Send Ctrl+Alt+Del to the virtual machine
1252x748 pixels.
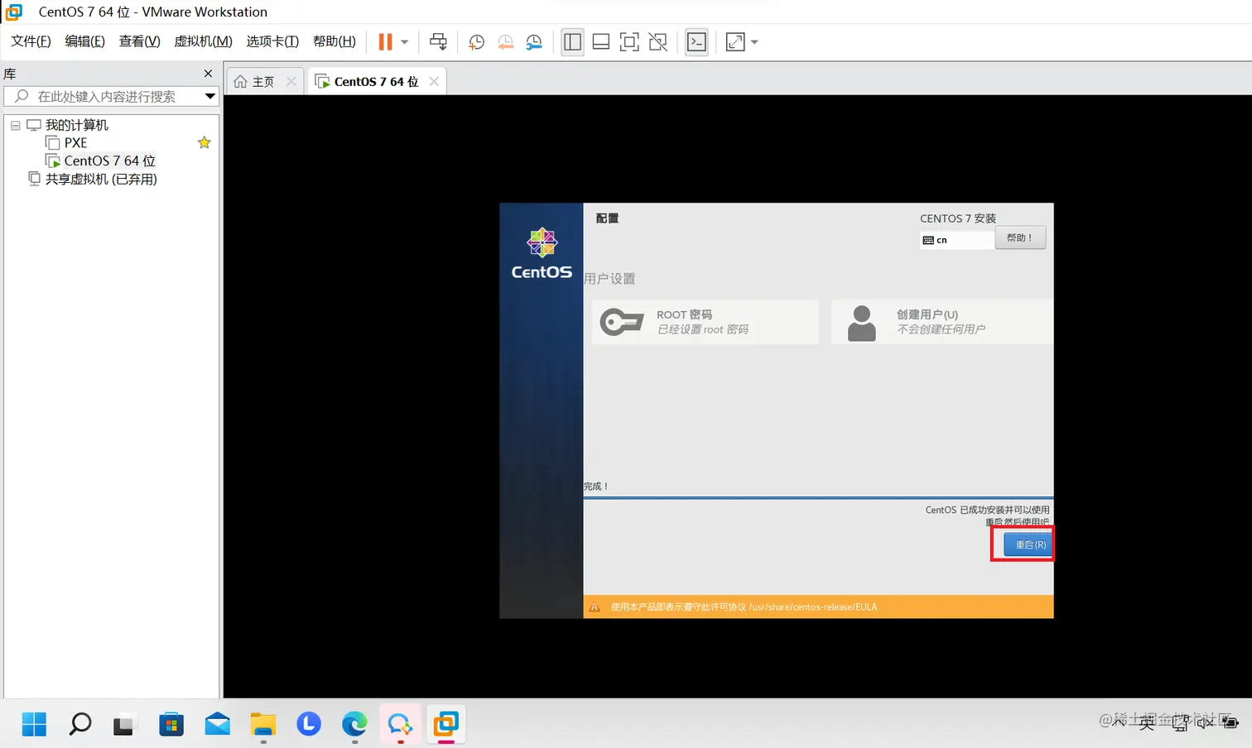[x=438, y=41]
